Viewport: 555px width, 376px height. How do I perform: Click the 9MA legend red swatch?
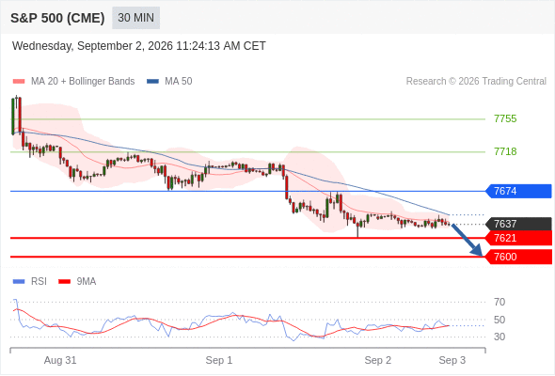[x=64, y=282]
